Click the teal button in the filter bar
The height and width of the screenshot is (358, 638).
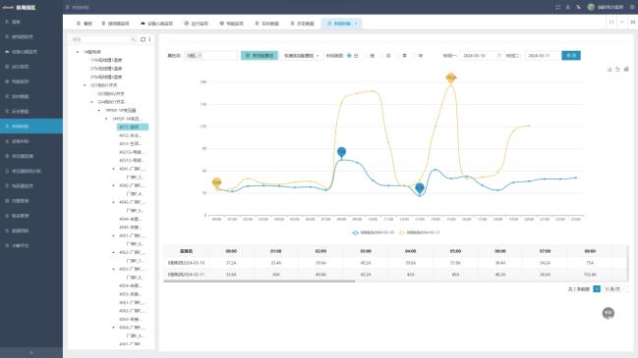point(260,56)
